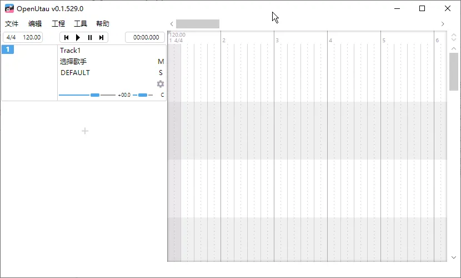Click the OpenUtau app icon in title bar
The height and width of the screenshot is (278, 461).
pyautogui.click(x=9, y=8)
